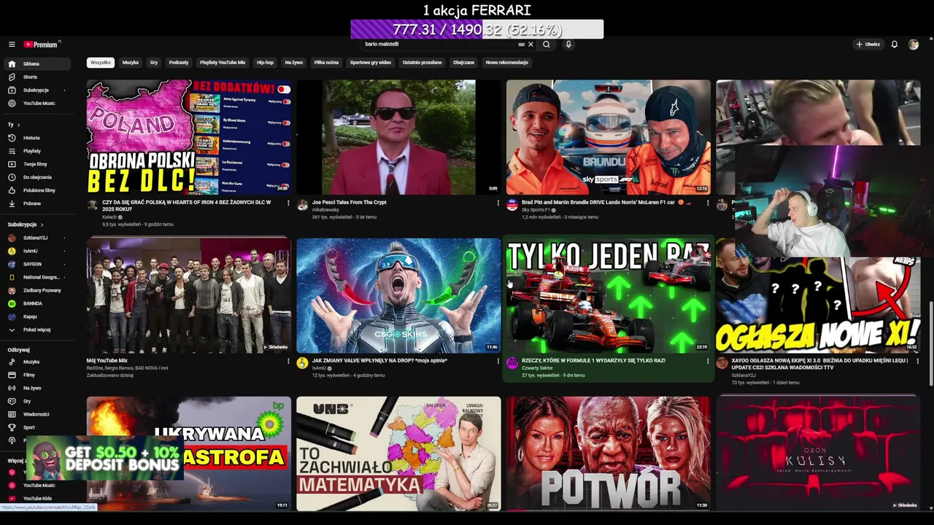Select the Wszystko filter chip
The height and width of the screenshot is (525, 934).
tap(101, 63)
